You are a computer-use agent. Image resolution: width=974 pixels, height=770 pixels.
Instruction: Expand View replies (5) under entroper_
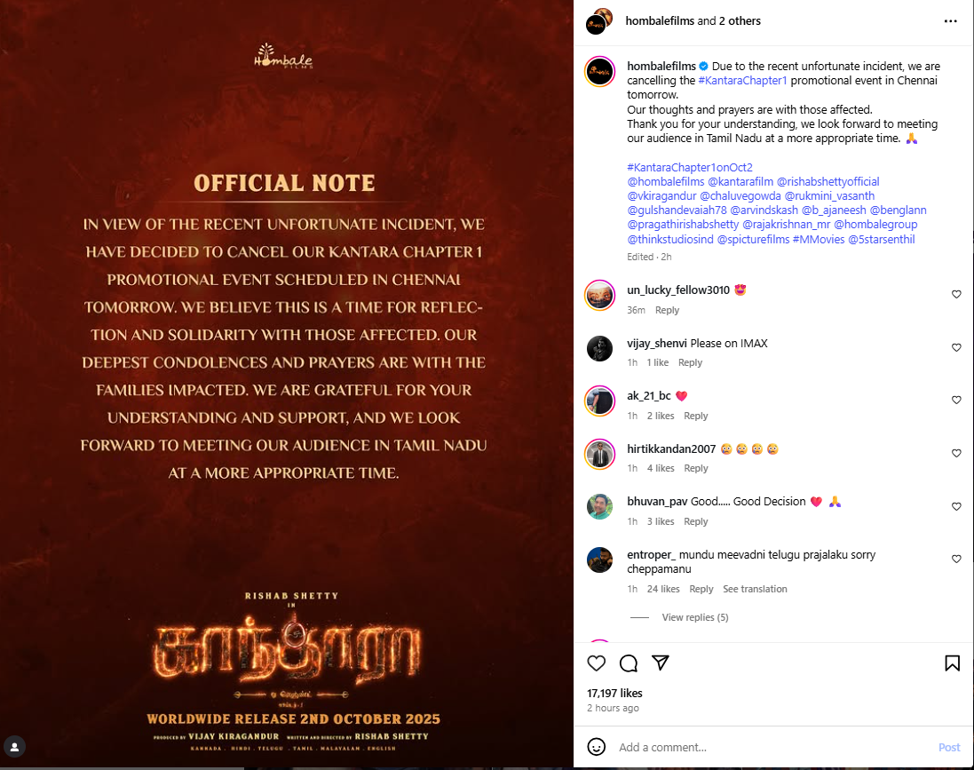[x=695, y=617]
